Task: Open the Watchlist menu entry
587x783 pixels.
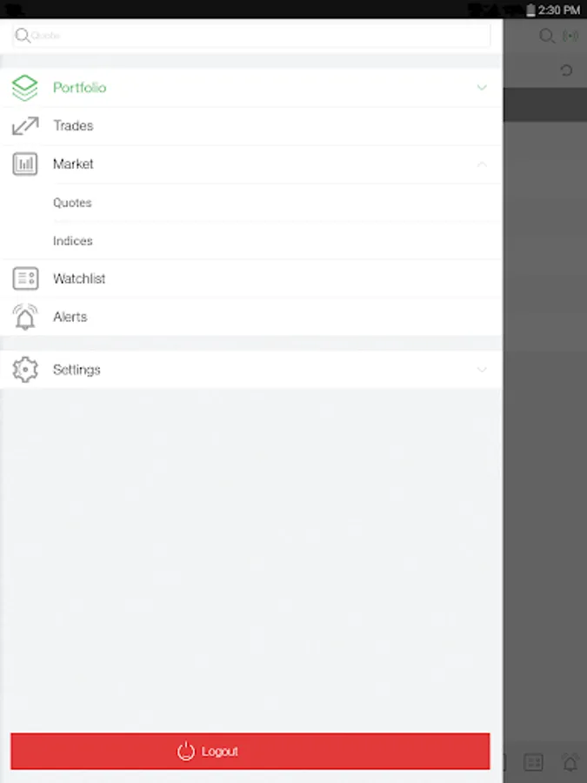Action: coord(251,278)
